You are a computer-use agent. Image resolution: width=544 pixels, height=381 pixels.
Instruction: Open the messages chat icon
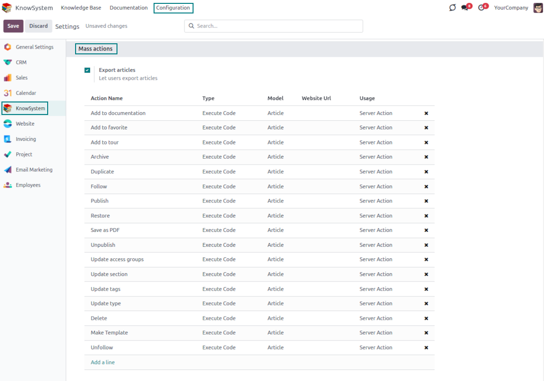pyautogui.click(x=465, y=8)
